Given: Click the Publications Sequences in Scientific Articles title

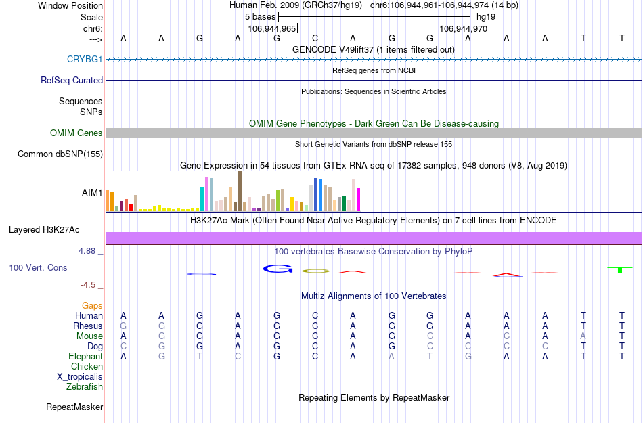Looking at the screenshot, I should point(374,91).
